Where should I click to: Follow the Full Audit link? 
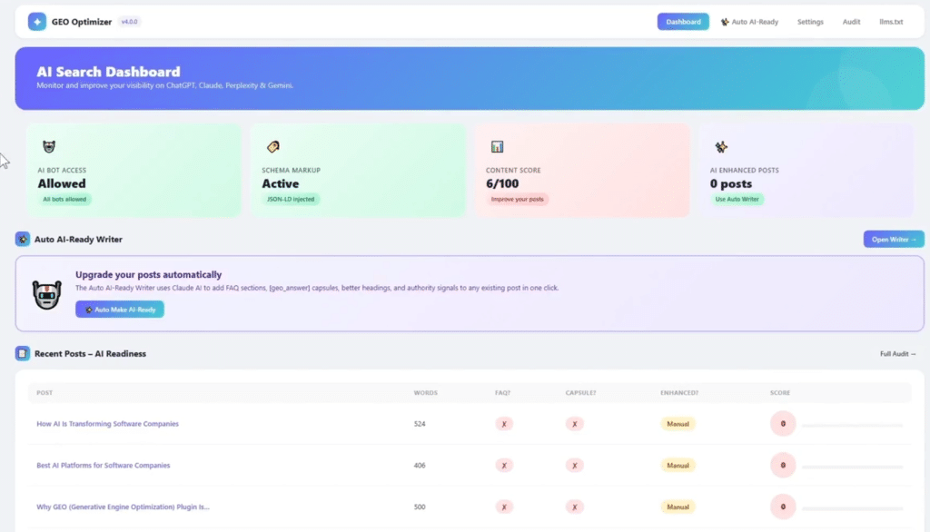pos(897,354)
